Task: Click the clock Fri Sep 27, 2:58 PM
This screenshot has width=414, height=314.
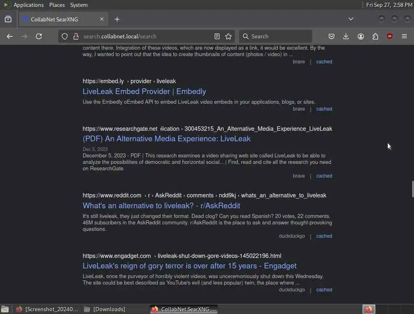Action: pos(389,5)
